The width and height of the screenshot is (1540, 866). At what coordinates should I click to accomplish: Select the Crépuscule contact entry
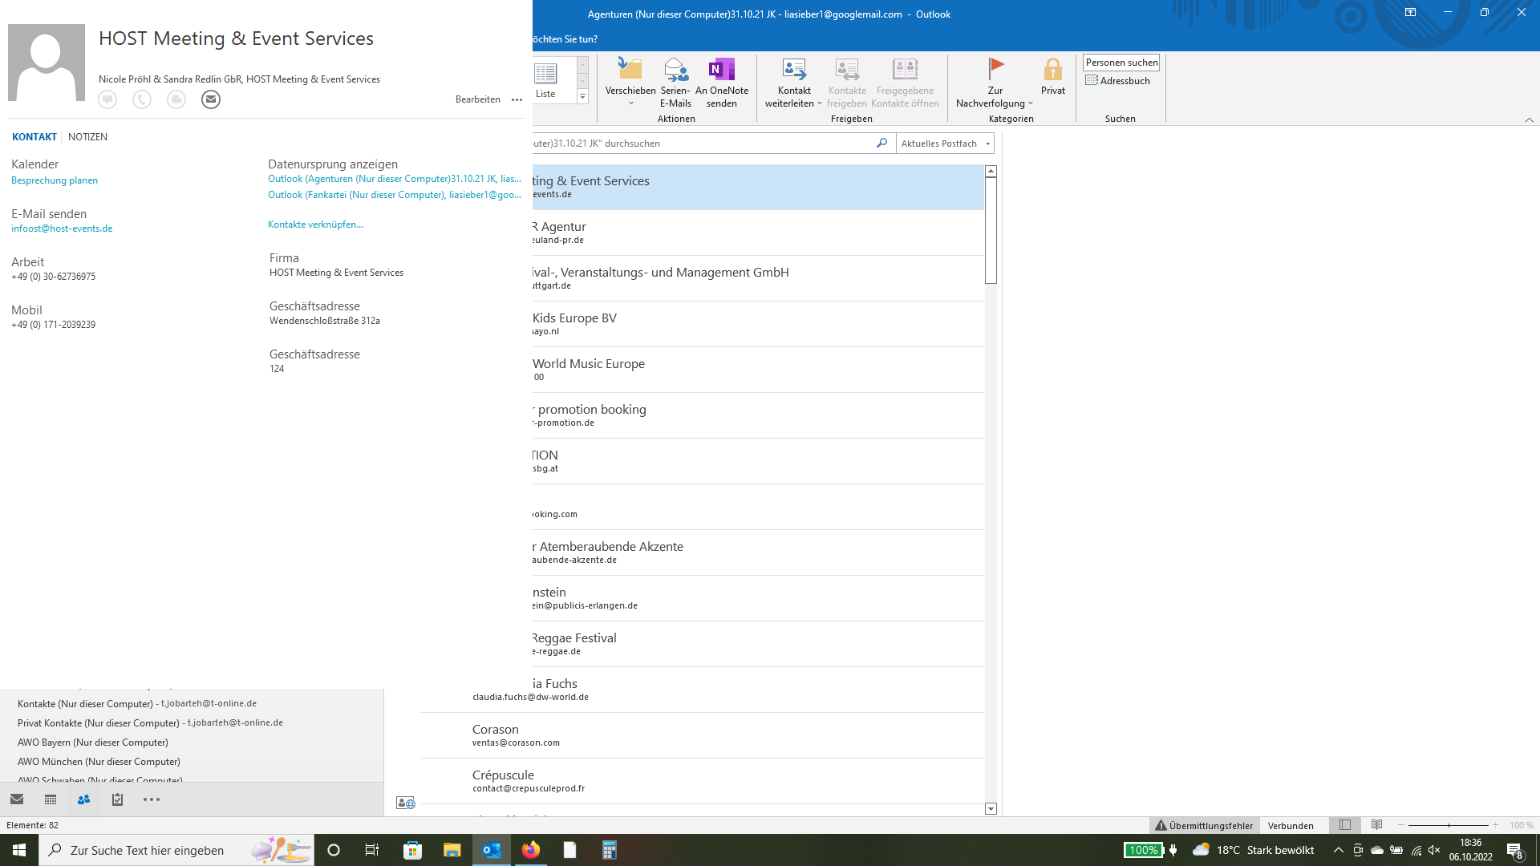tap(703, 781)
